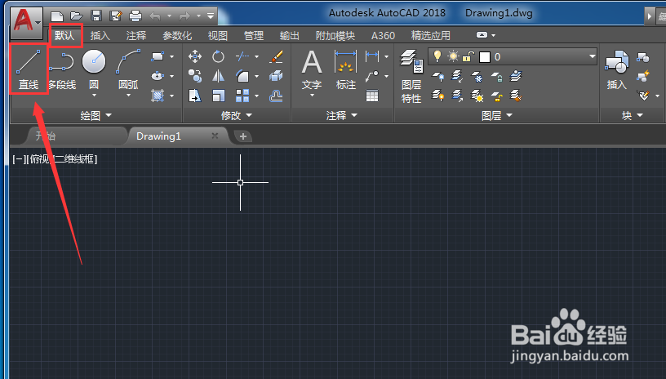Expand the Layers (图层) panel

(497, 115)
